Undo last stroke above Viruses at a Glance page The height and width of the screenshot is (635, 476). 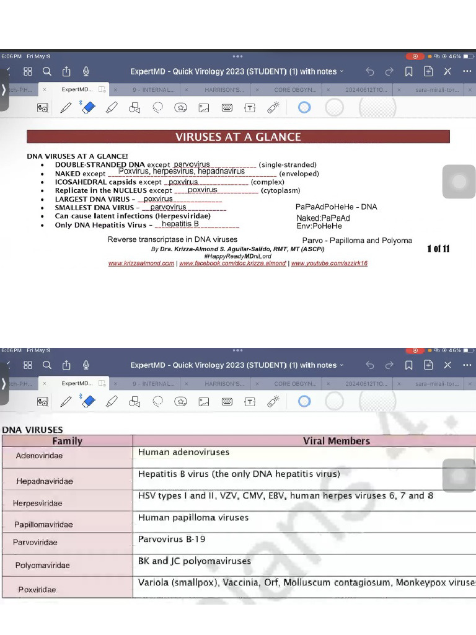click(370, 72)
